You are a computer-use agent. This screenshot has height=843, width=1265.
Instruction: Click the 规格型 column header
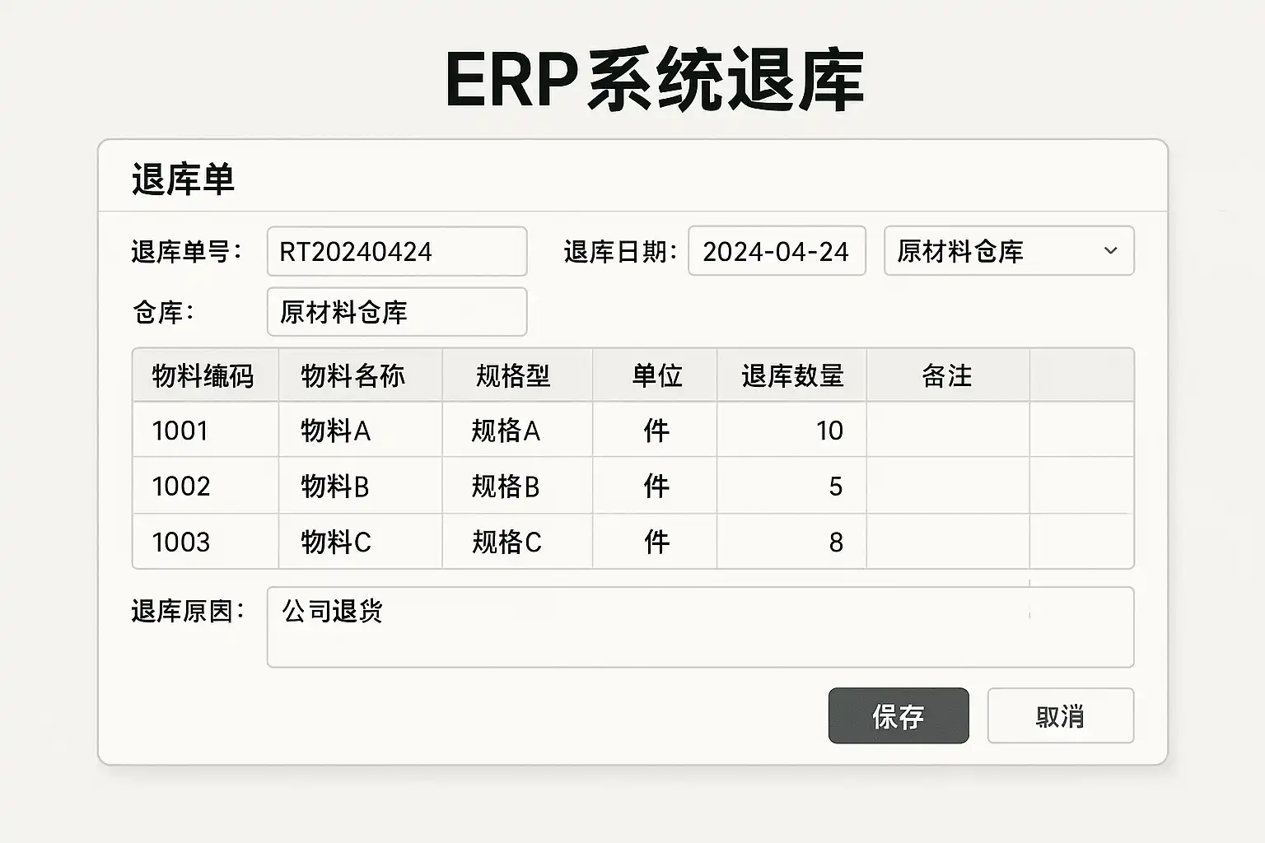click(x=517, y=375)
